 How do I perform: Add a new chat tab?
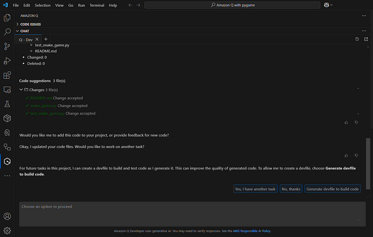(x=46, y=39)
